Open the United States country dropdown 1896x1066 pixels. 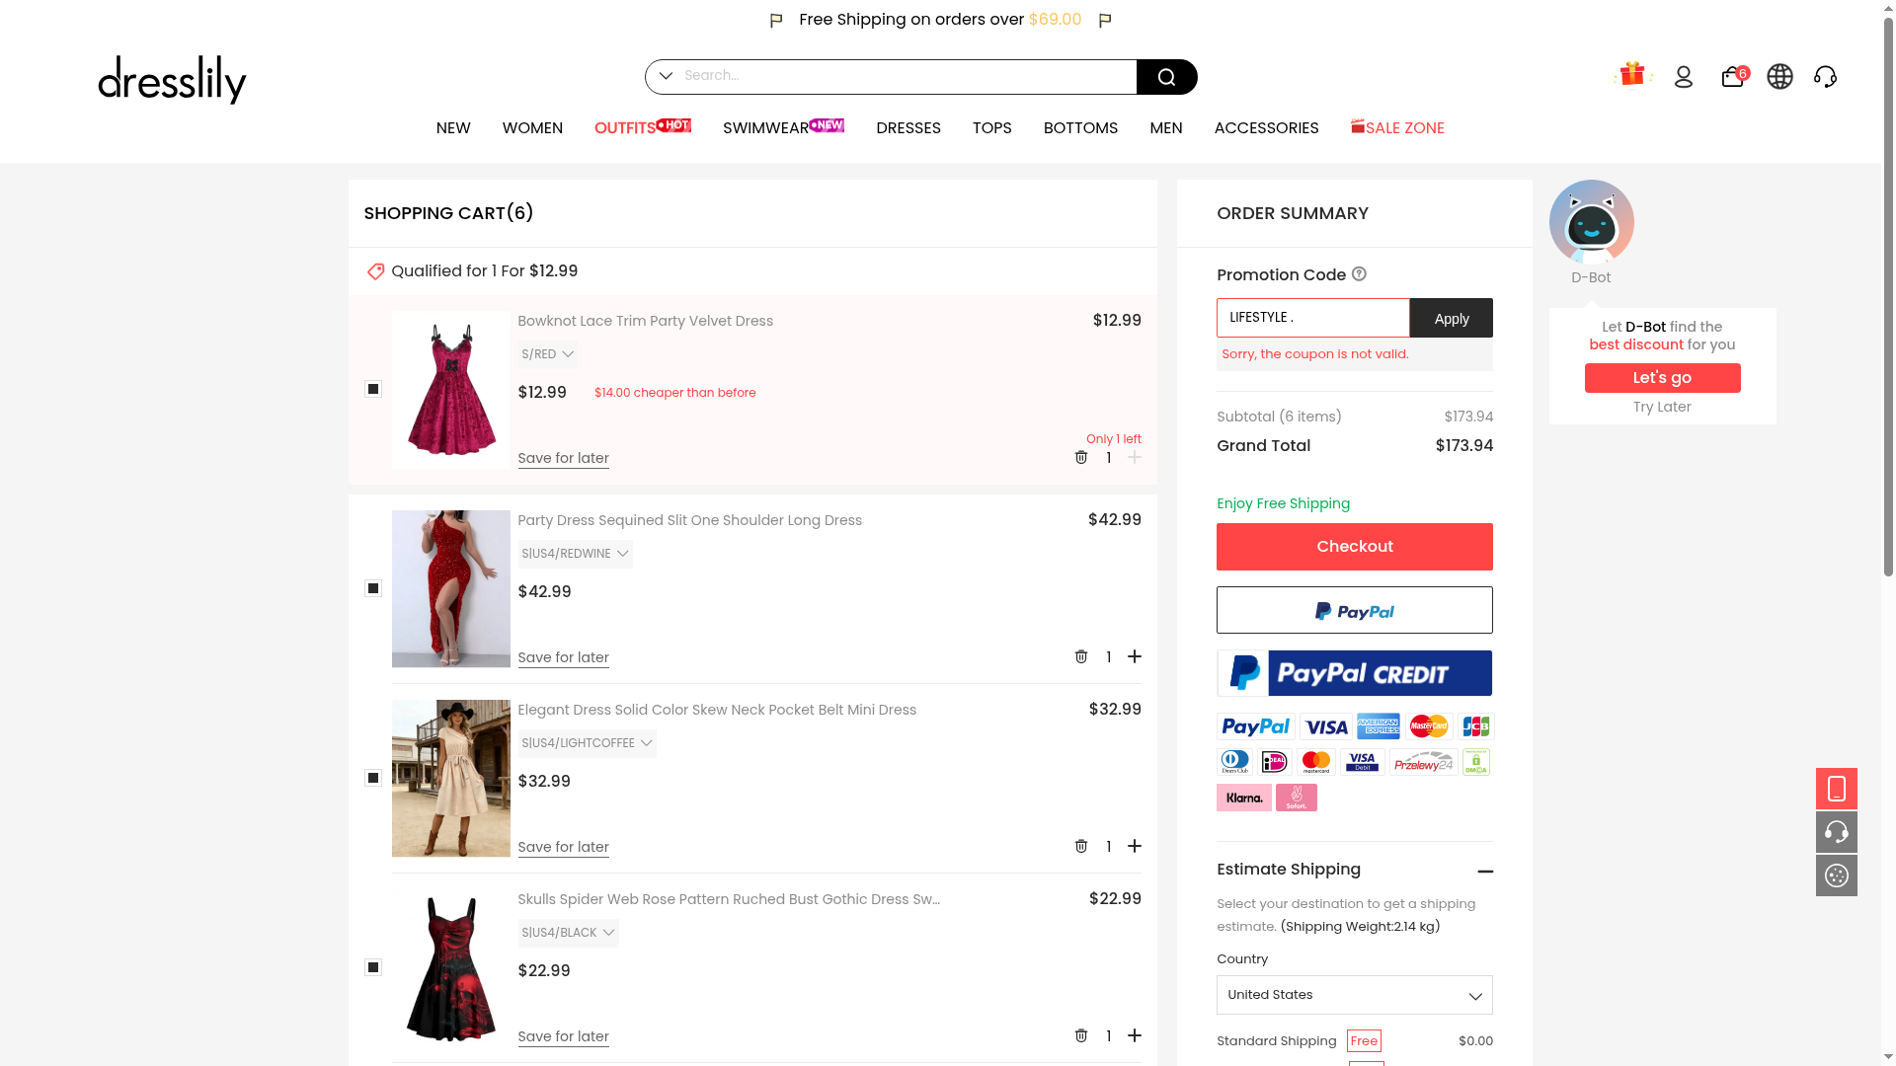pyautogui.click(x=1354, y=995)
